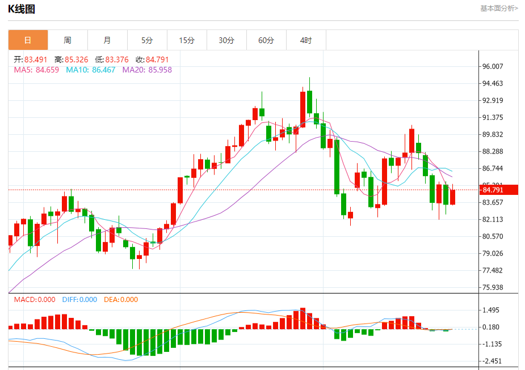
Task: Click the 高:85.326 high value
Action: coord(72,59)
